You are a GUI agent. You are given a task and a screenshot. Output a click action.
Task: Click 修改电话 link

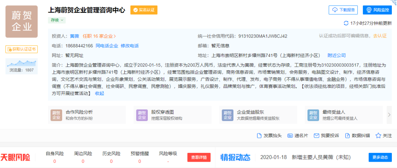coord(130,46)
